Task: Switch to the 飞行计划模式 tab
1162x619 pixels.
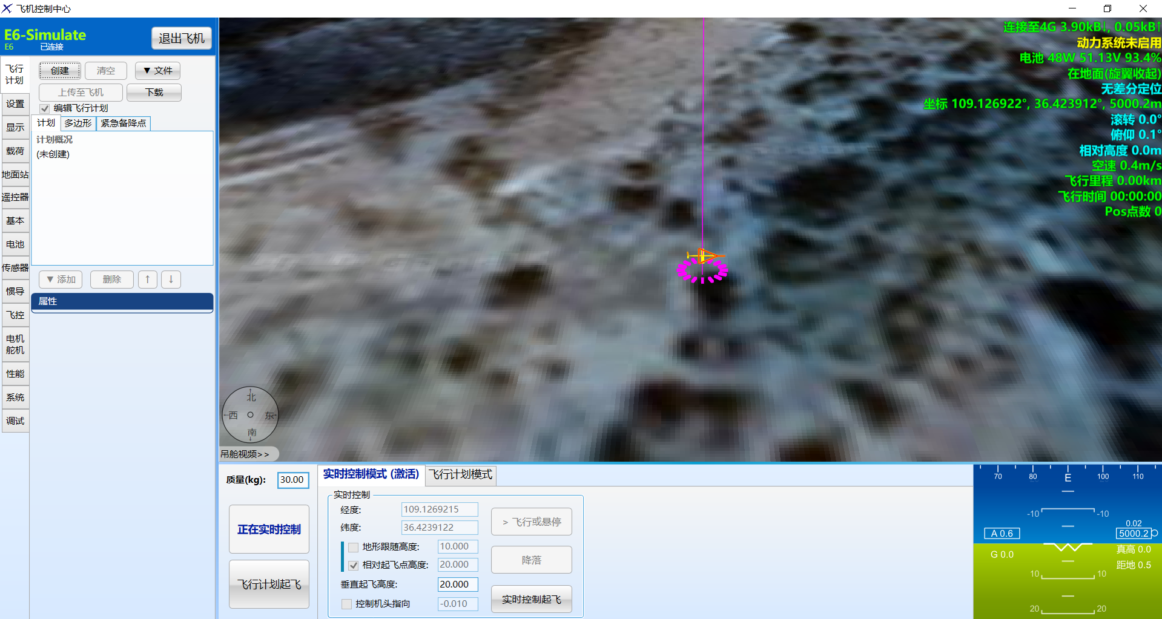Action: tap(461, 475)
